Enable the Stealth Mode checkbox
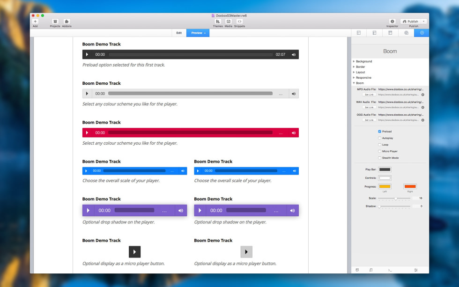The image size is (459, 287). [380, 158]
